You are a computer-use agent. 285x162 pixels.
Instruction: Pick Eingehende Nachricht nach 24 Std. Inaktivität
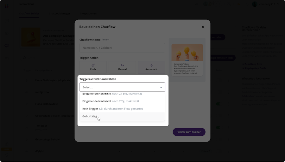(112, 94)
